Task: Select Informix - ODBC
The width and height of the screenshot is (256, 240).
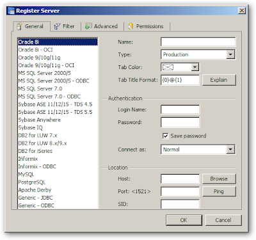Action: [58, 166]
